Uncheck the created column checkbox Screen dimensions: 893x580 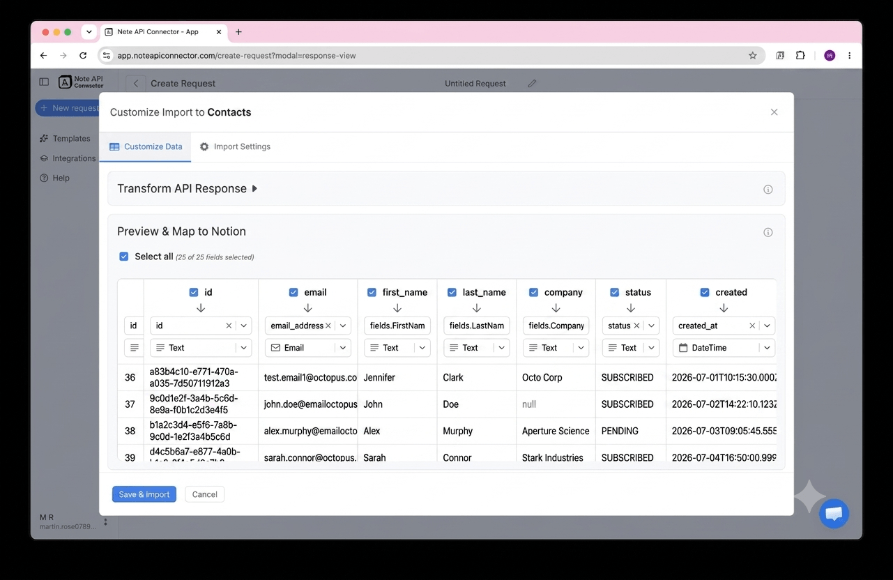[705, 293]
